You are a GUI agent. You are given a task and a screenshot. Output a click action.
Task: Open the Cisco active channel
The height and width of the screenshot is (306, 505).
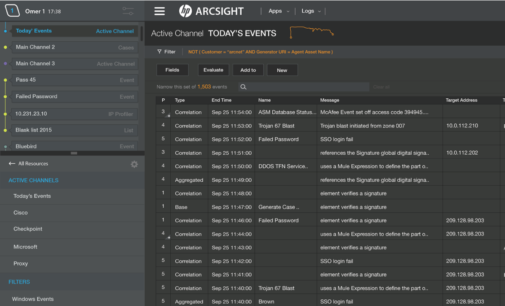coord(72,213)
